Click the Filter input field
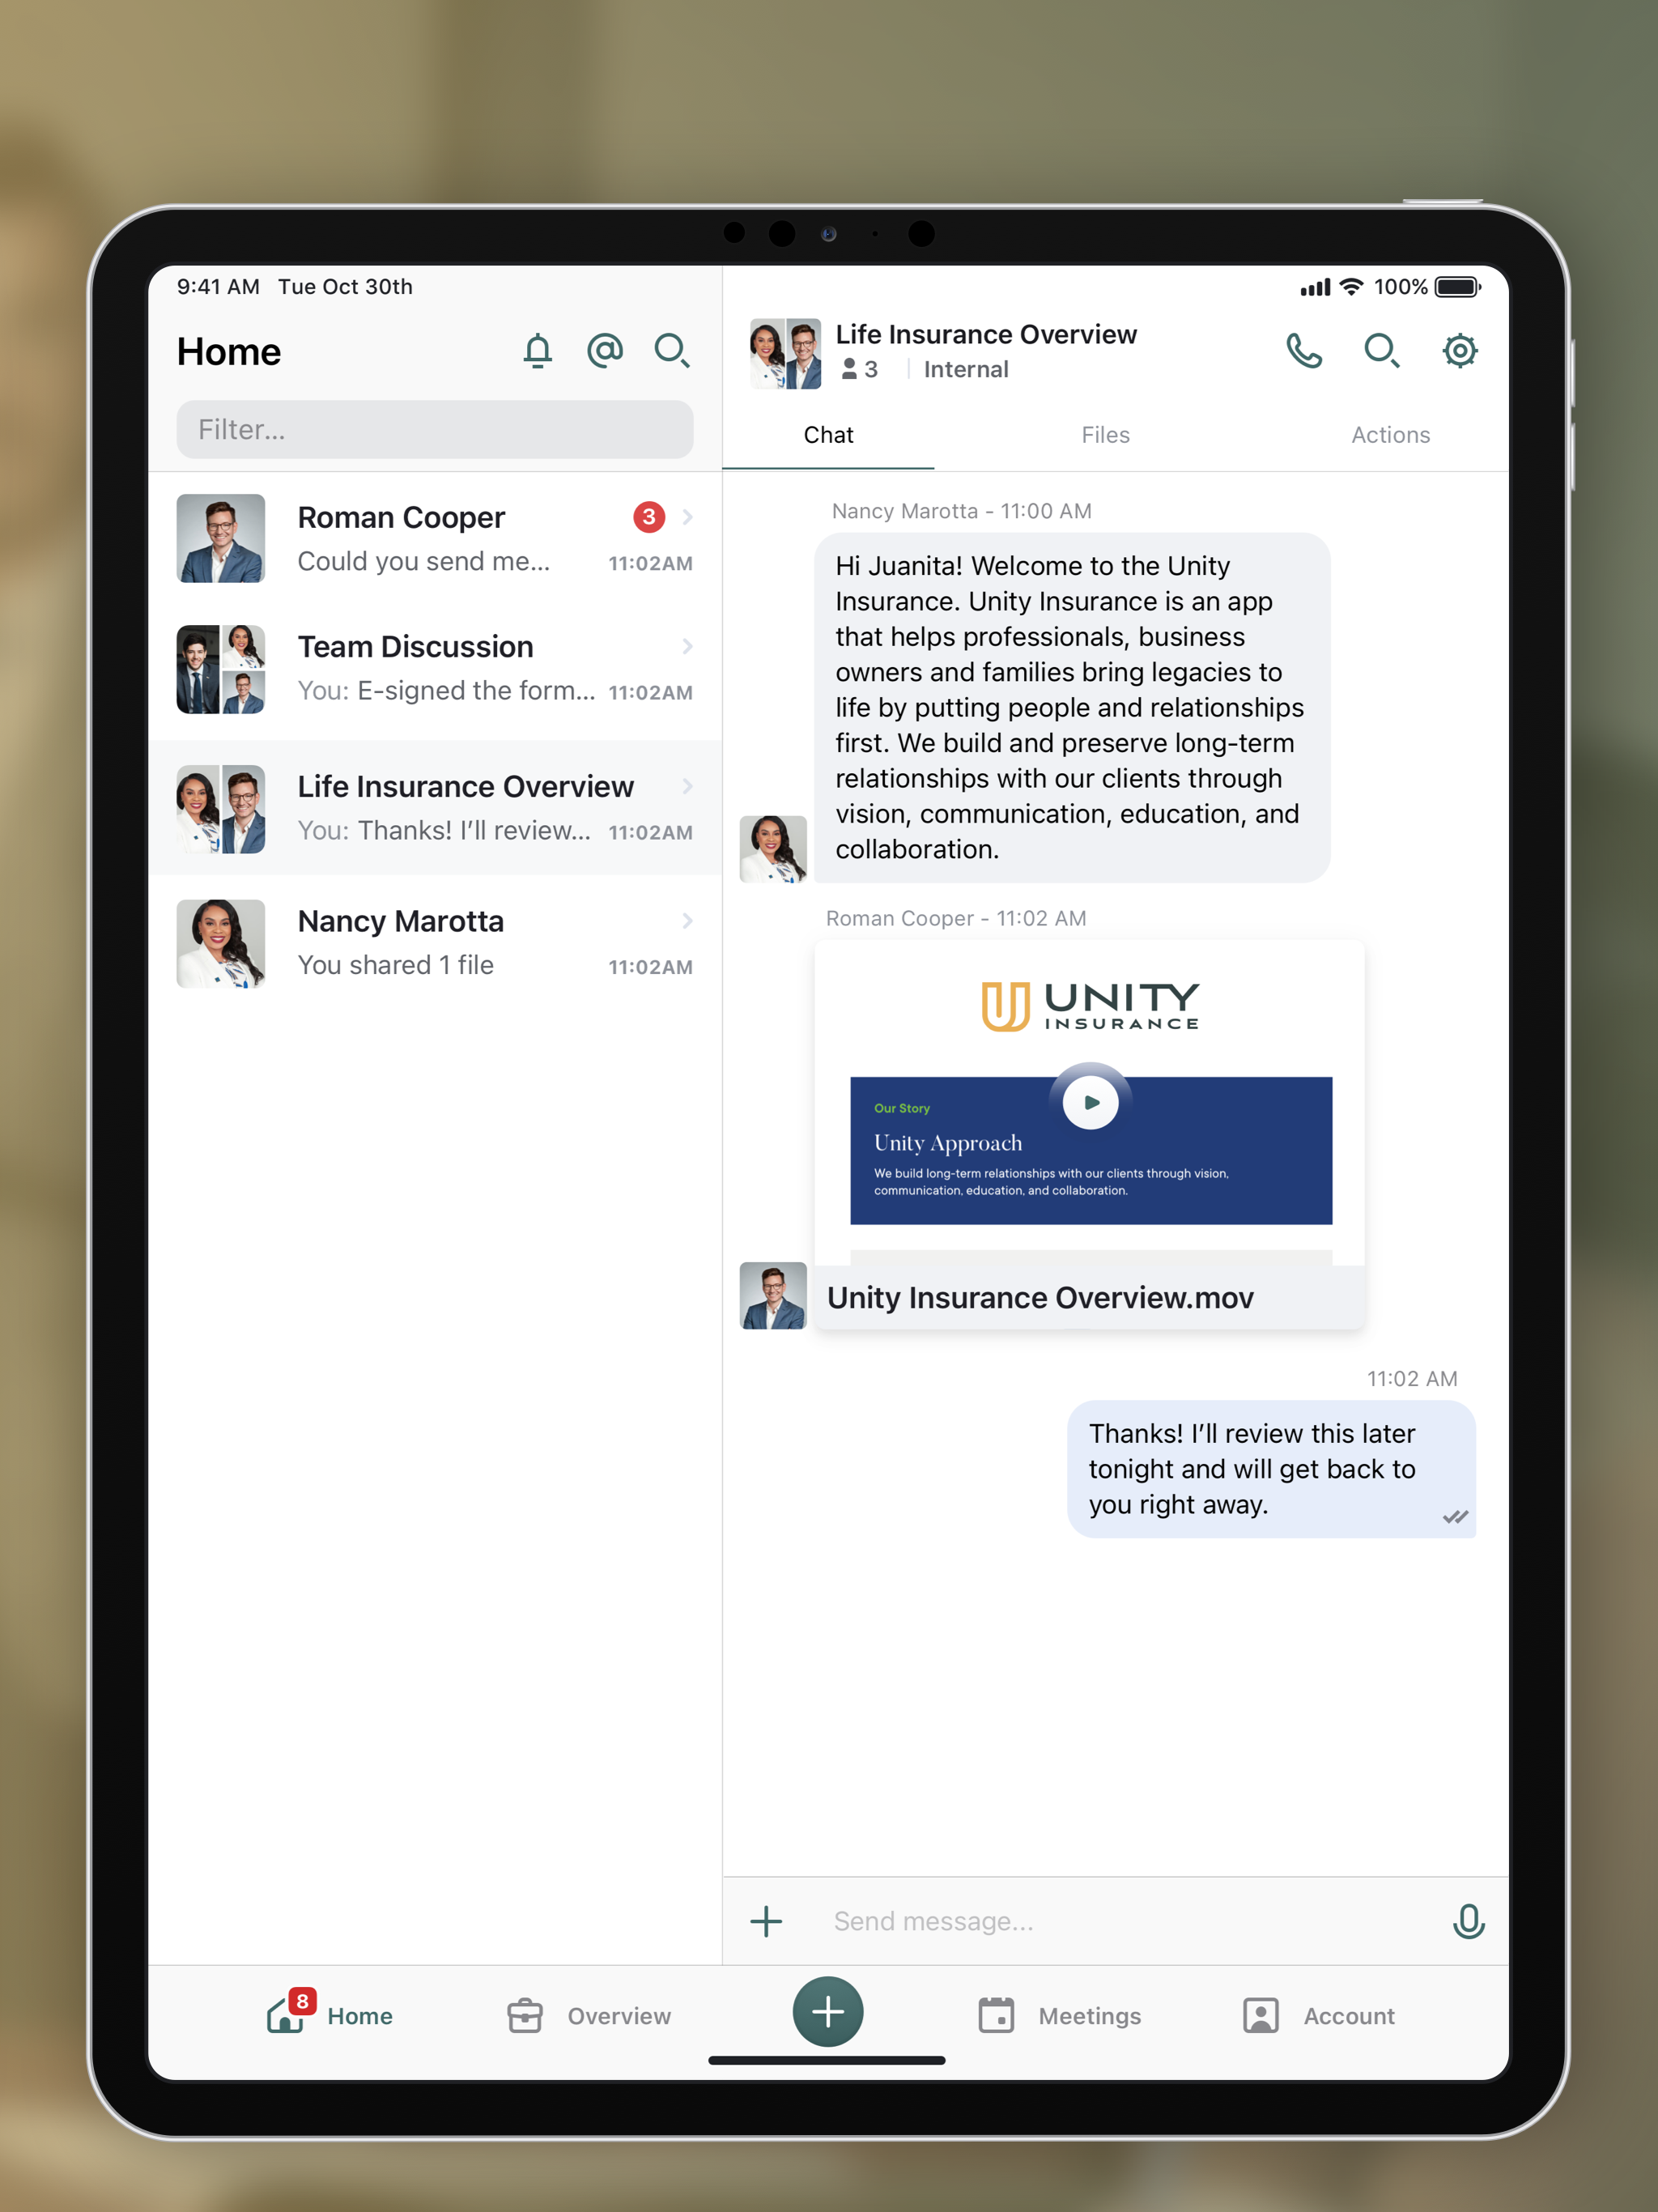Image resolution: width=1658 pixels, height=2212 pixels. (435, 429)
